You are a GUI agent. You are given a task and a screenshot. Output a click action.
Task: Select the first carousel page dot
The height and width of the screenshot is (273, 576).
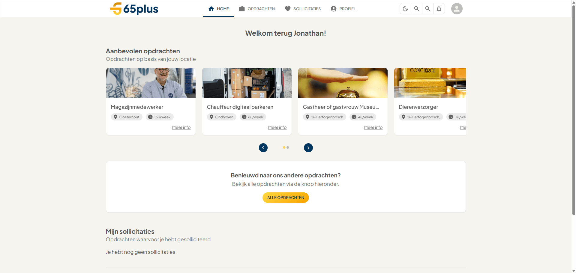pos(284,147)
